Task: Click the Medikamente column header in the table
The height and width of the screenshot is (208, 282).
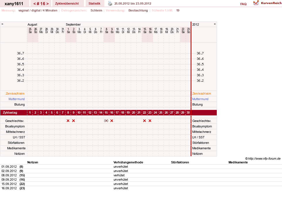Action: pyautogui.click(x=238, y=162)
